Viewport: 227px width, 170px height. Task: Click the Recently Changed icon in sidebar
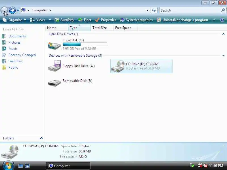coord(4,55)
